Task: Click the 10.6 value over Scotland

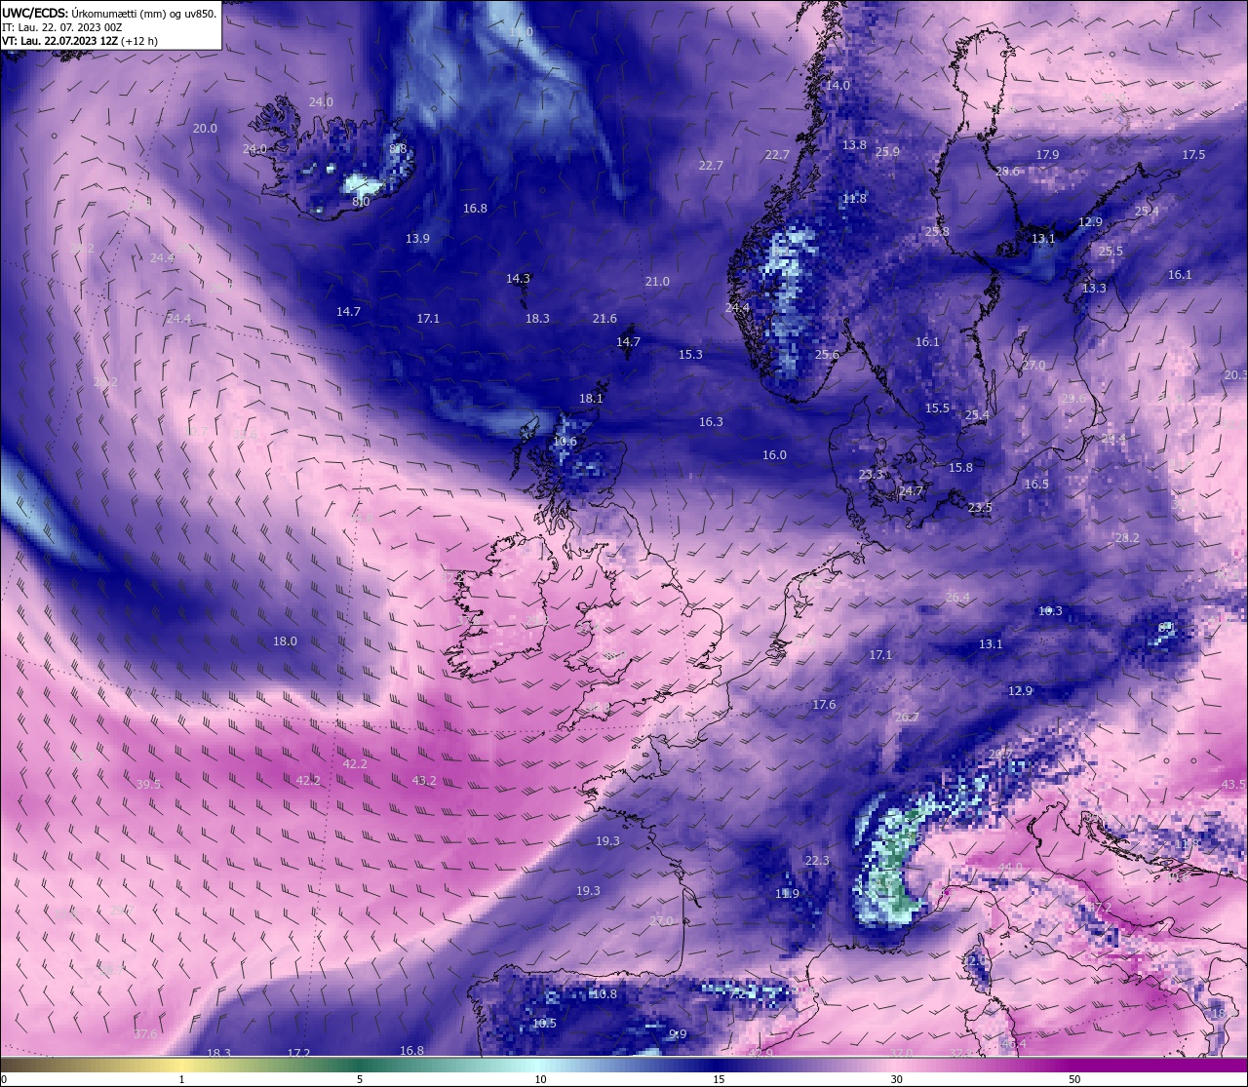Action: pyautogui.click(x=565, y=442)
